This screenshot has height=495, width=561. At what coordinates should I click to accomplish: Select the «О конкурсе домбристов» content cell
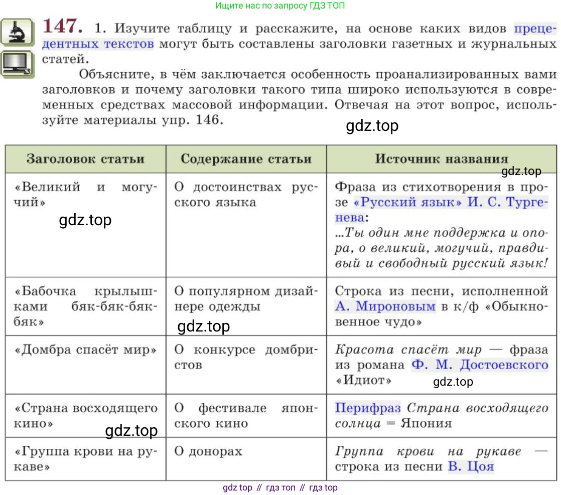(x=246, y=357)
